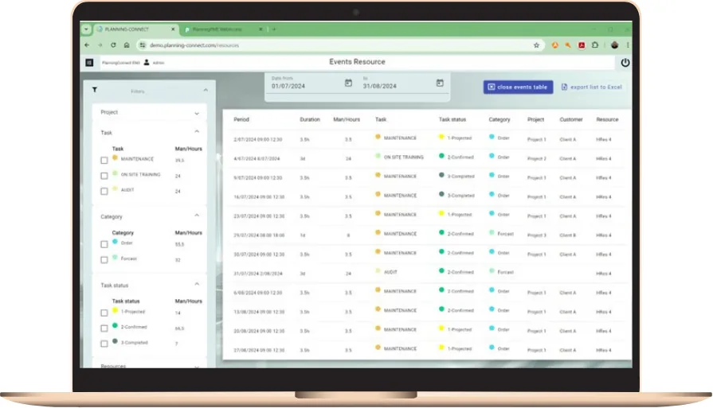713x408 pixels.
Task: Click the Customer column header
Action: [571, 119]
